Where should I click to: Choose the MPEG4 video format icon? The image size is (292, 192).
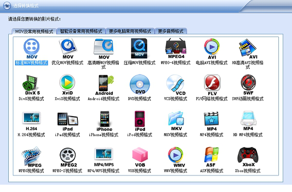tap(176, 48)
